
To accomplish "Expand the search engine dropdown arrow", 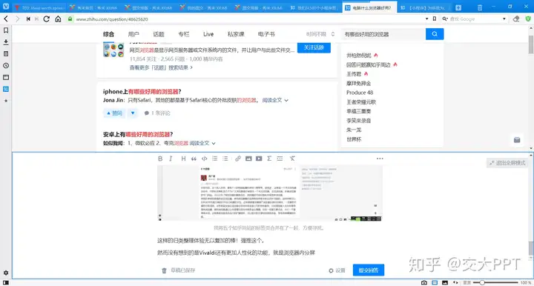I will coord(504,19).
